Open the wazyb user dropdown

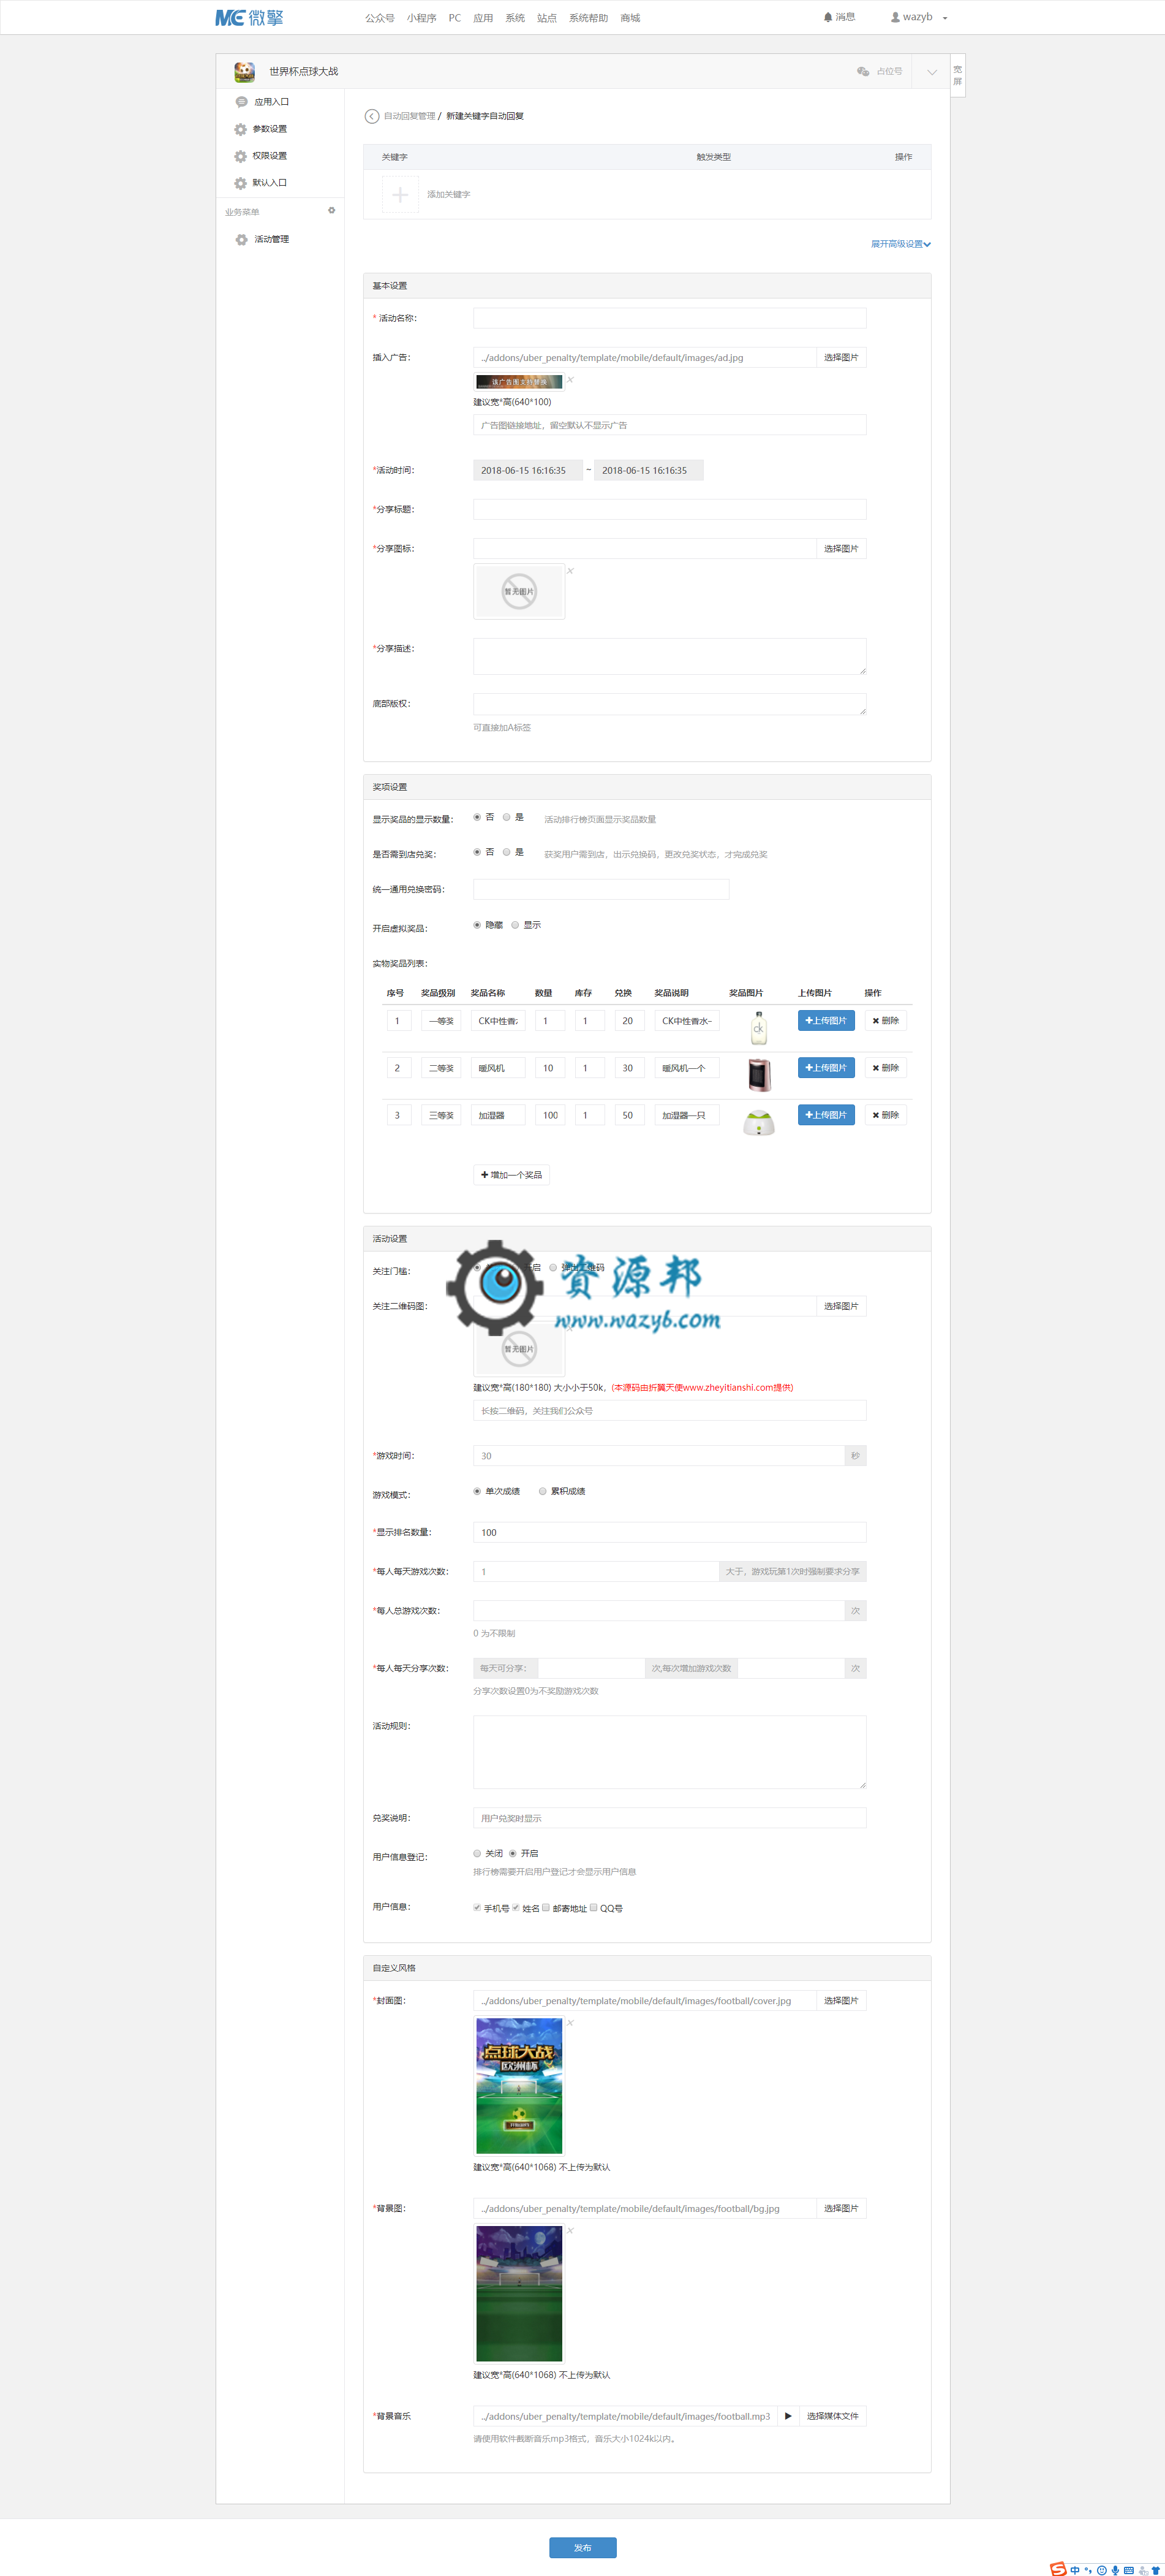(x=920, y=17)
